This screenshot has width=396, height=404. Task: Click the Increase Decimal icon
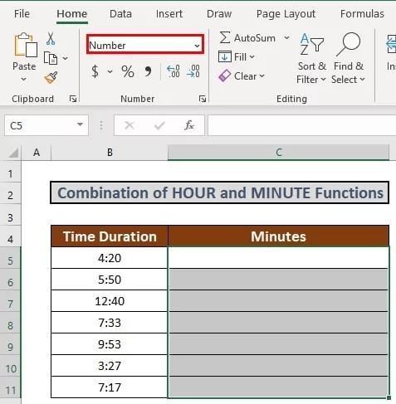click(x=174, y=71)
